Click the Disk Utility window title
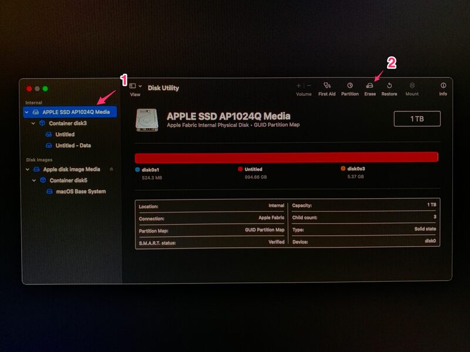Screen dimensions: 470x352 [163, 88]
